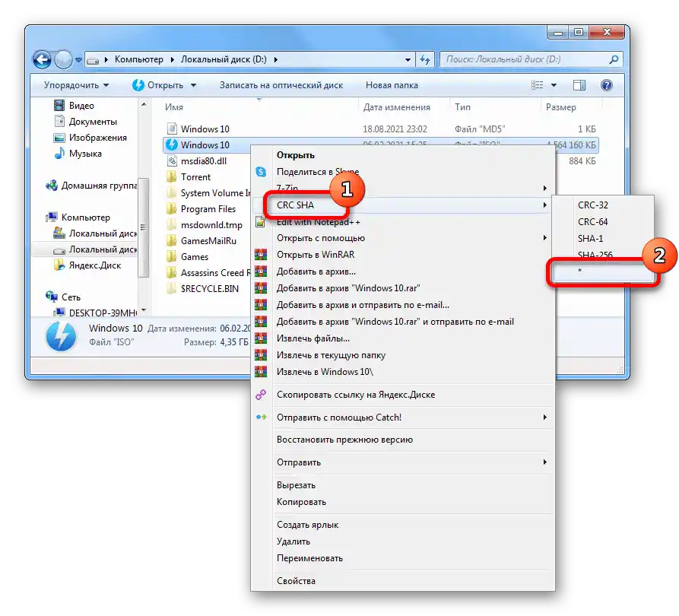Click the Forward navigation arrow

[63, 59]
